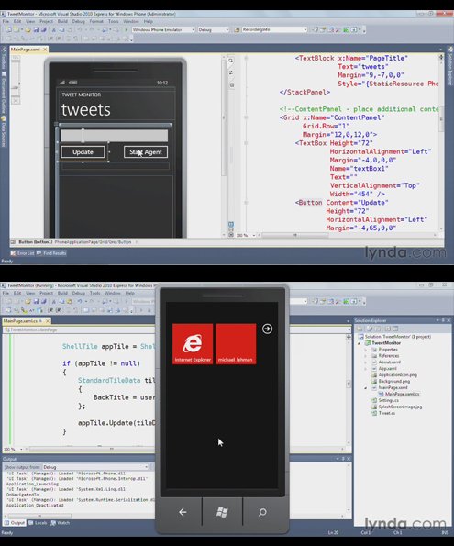Collapse MainPage.xaml node in Solution Explorer
454x546 pixels.
pos(366,387)
